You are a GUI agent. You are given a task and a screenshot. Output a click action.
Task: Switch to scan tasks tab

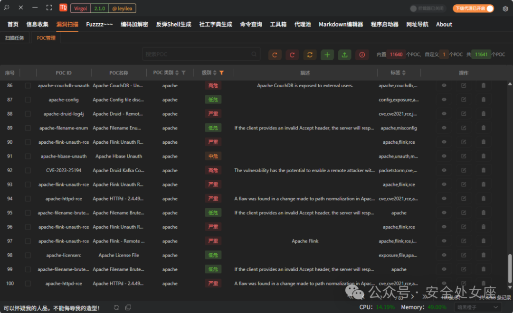(15, 38)
